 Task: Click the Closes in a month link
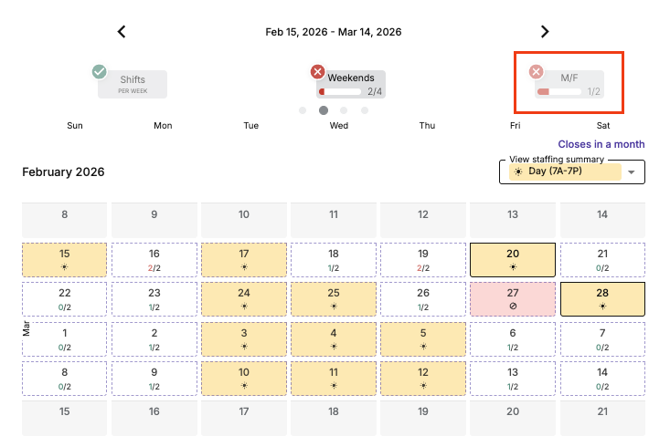[601, 144]
